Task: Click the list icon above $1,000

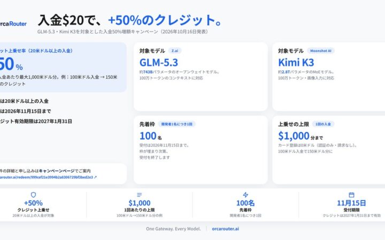Action: click(139, 195)
